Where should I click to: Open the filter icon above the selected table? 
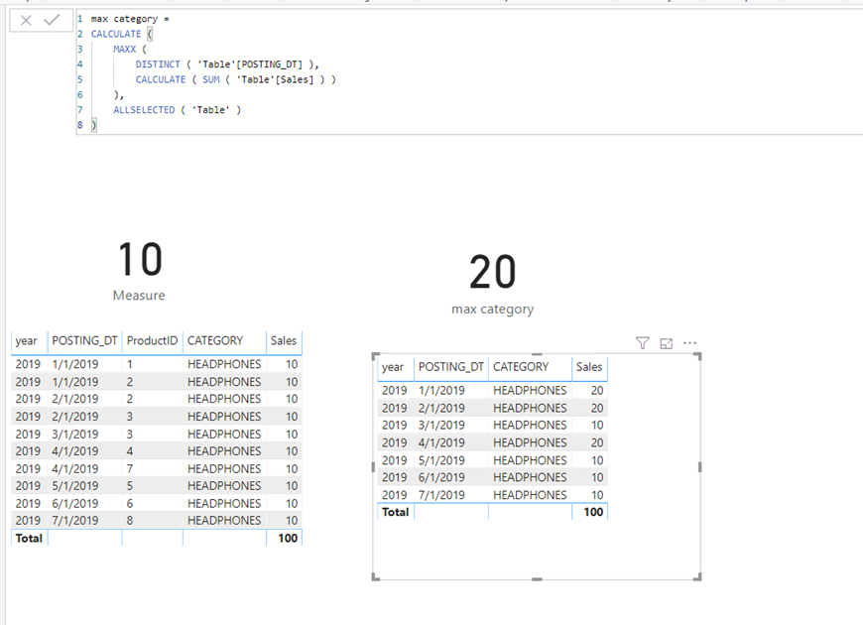point(643,343)
